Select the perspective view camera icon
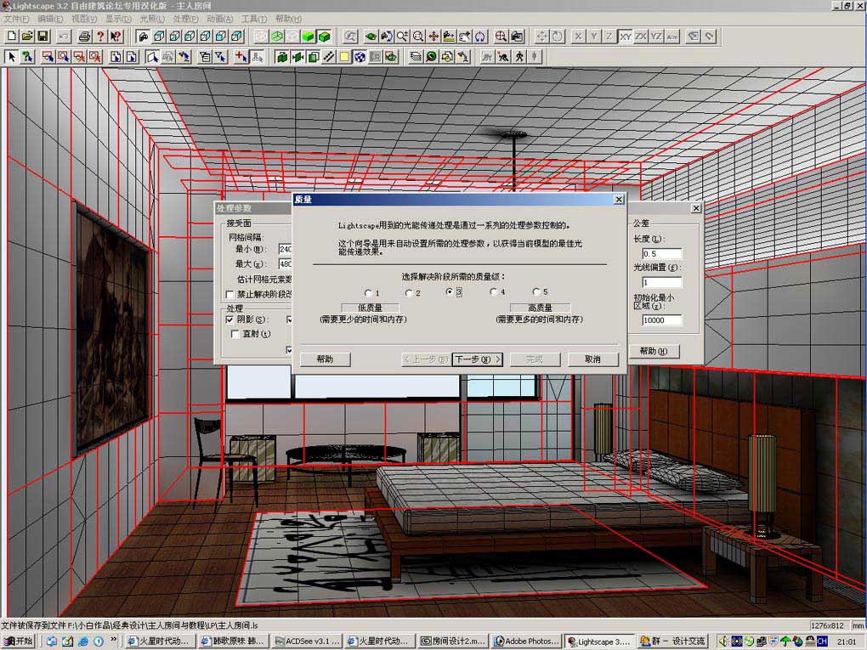 pyautogui.click(x=143, y=37)
